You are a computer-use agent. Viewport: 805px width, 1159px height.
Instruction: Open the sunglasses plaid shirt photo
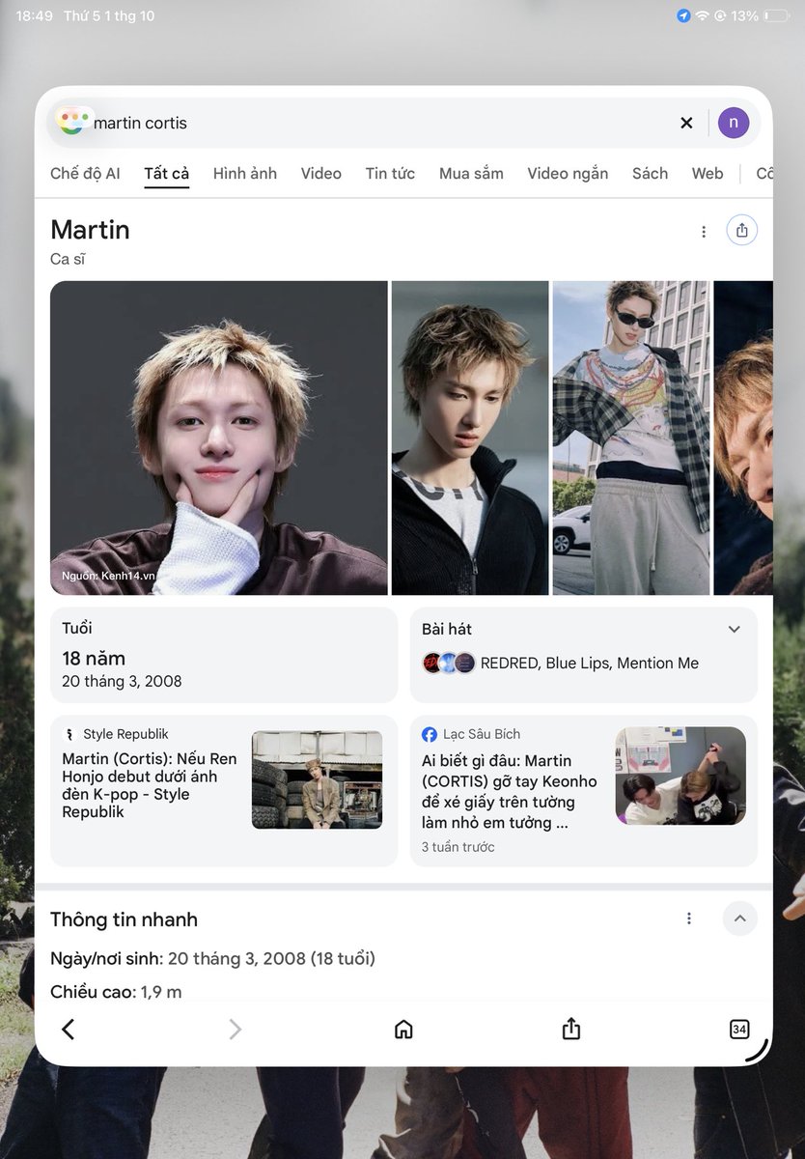pos(632,438)
